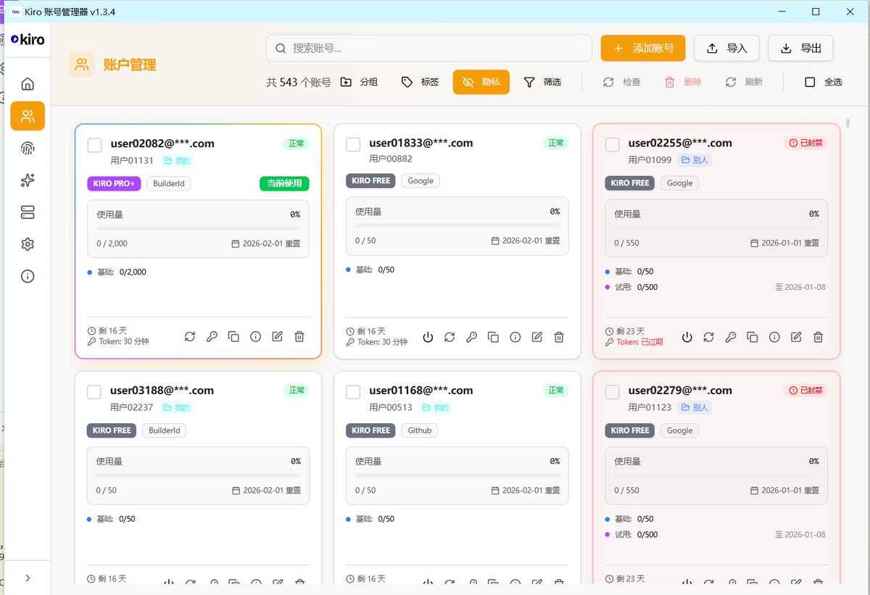Screen dimensions: 870x595
Task: Open the 标签 tags menu
Action: point(420,82)
